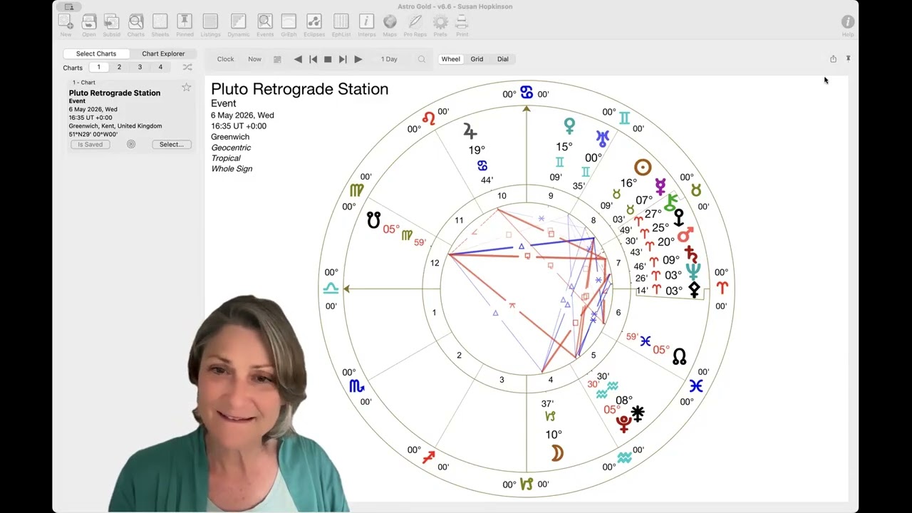The width and height of the screenshot is (912, 513).
Task: Play forward in time with right arrow
Action: (x=358, y=59)
